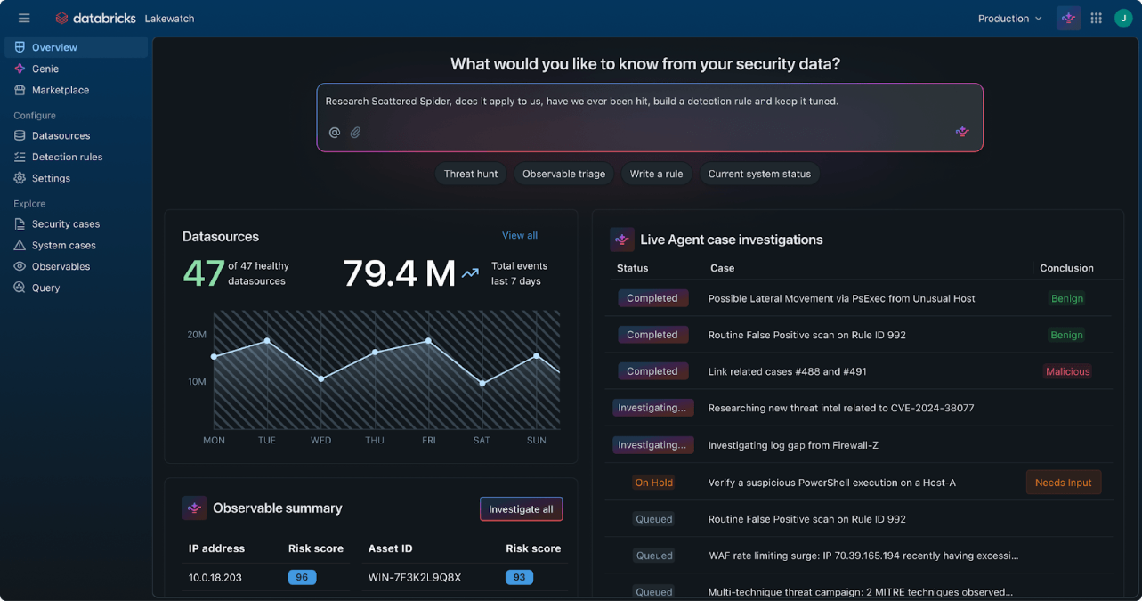Click the @ mention icon in prompt box
This screenshot has height=601, width=1142.
pyautogui.click(x=335, y=133)
